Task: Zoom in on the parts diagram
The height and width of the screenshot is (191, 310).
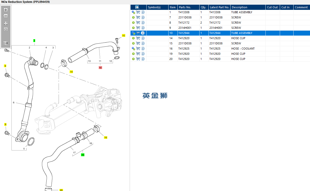Action: tap(6, 10)
